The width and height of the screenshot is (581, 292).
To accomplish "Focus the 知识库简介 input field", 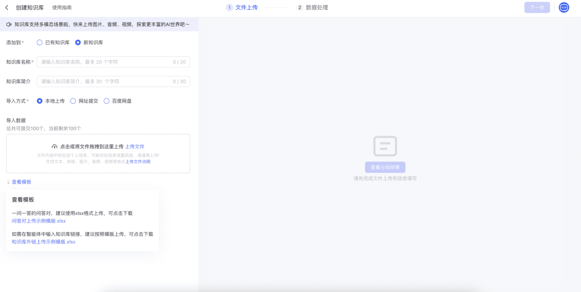I will tap(113, 82).
